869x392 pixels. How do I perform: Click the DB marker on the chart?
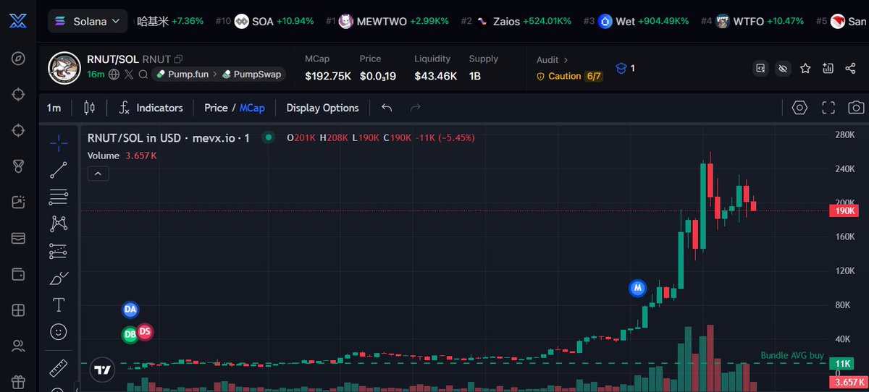tap(130, 335)
